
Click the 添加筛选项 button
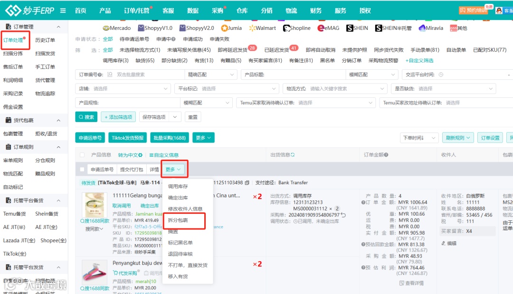click(x=118, y=117)
